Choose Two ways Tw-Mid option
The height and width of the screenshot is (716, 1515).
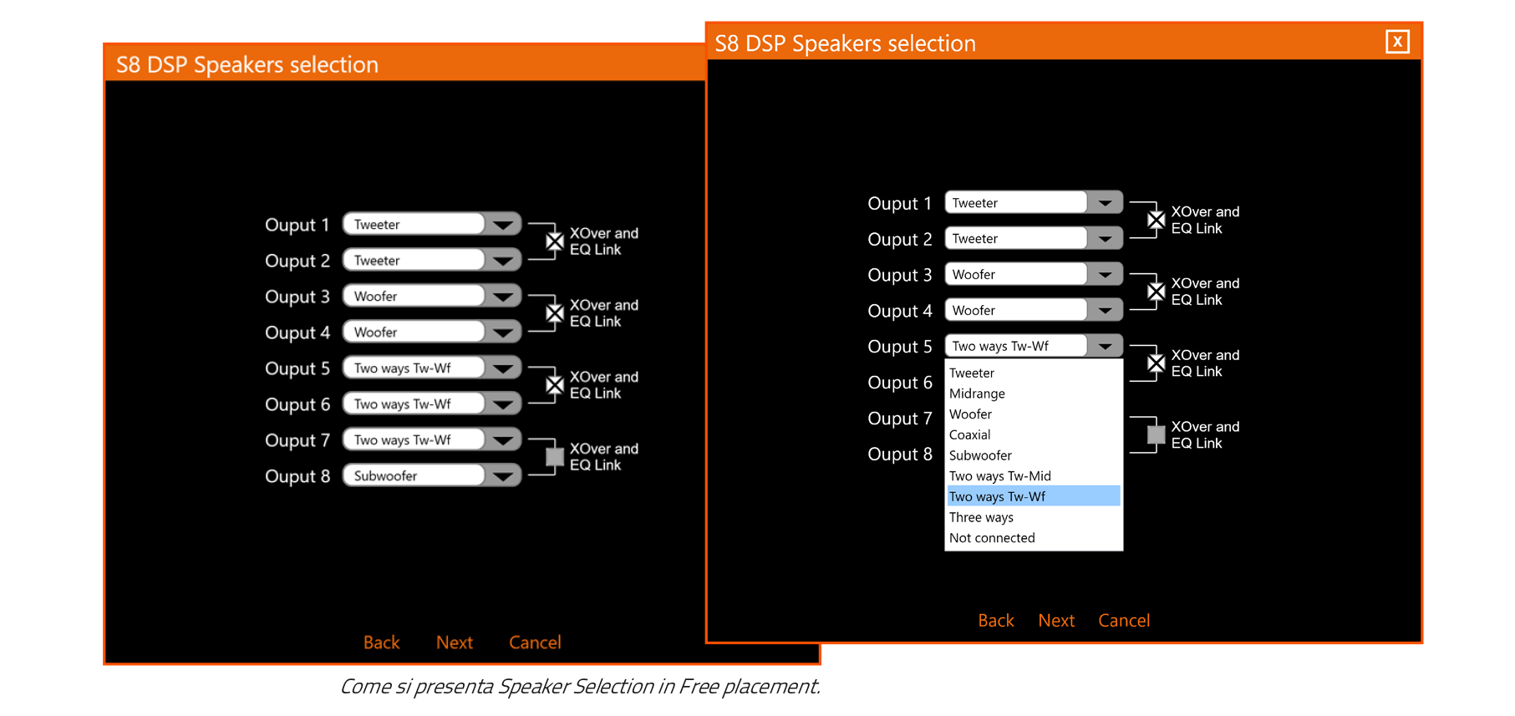(999, 476)
